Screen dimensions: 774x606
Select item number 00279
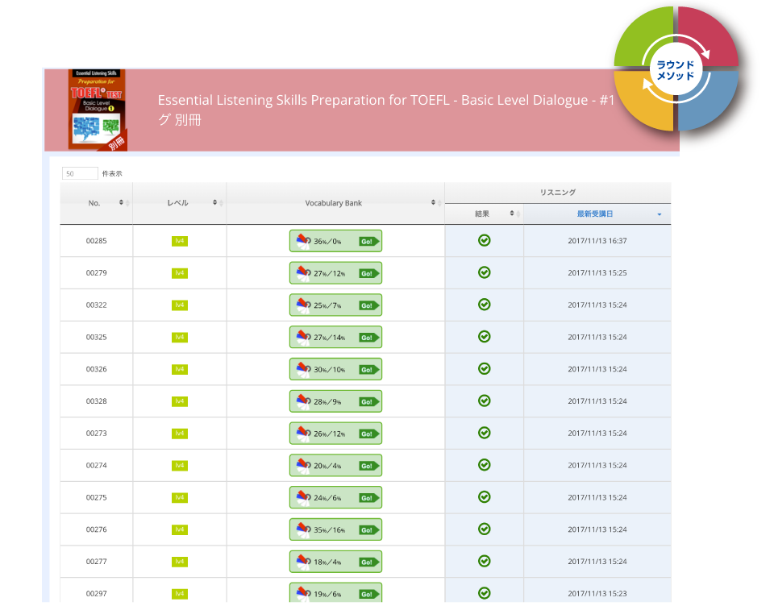96,273
